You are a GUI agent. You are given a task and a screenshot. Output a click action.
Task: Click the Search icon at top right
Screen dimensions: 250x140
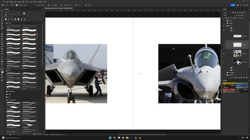coord(241,5)
